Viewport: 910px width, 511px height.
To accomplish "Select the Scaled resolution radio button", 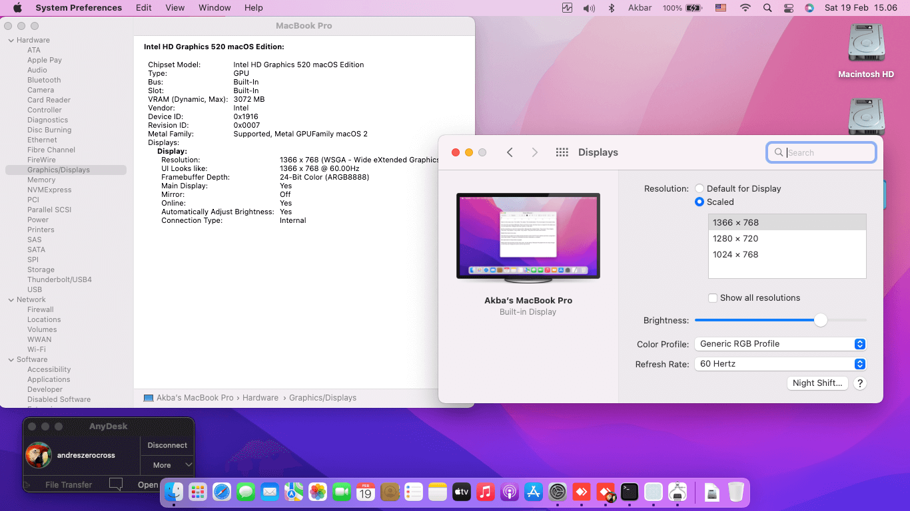I will 699,202.
